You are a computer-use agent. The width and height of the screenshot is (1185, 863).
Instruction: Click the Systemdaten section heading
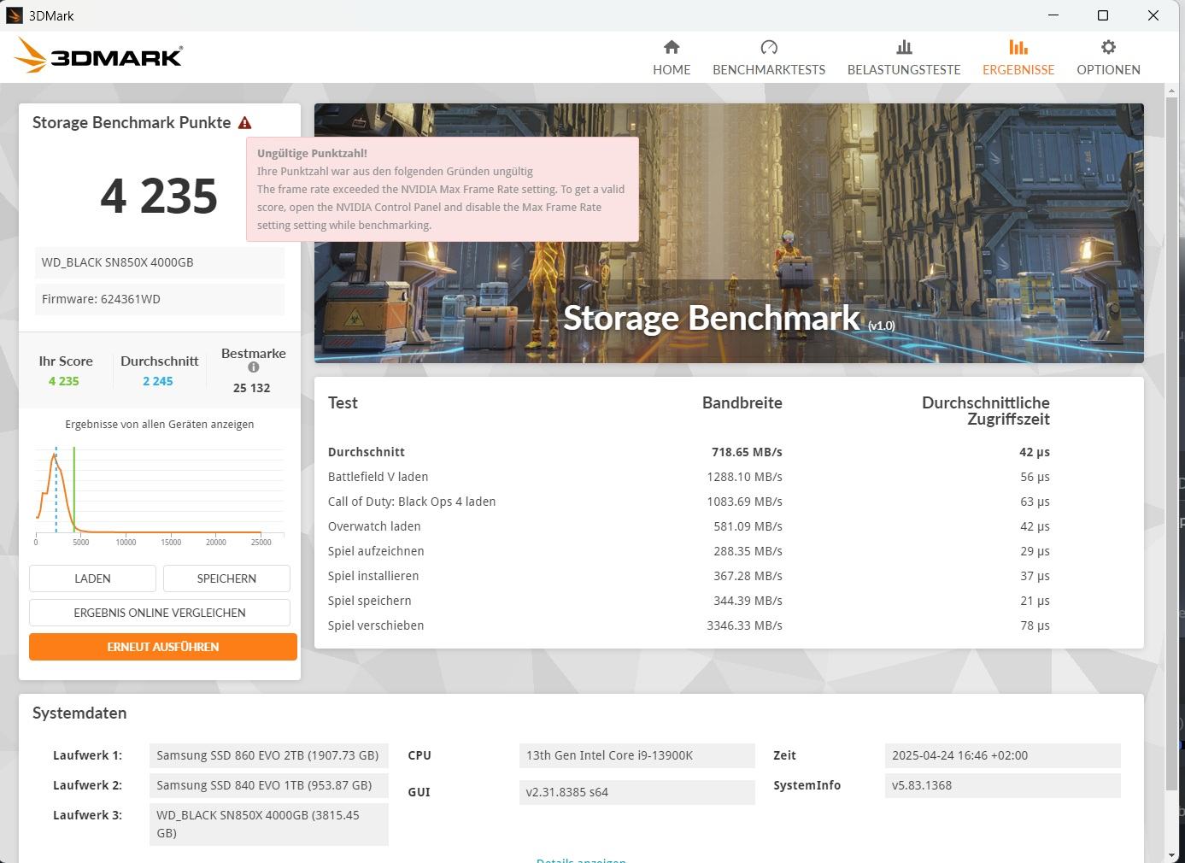pos(79,713)
